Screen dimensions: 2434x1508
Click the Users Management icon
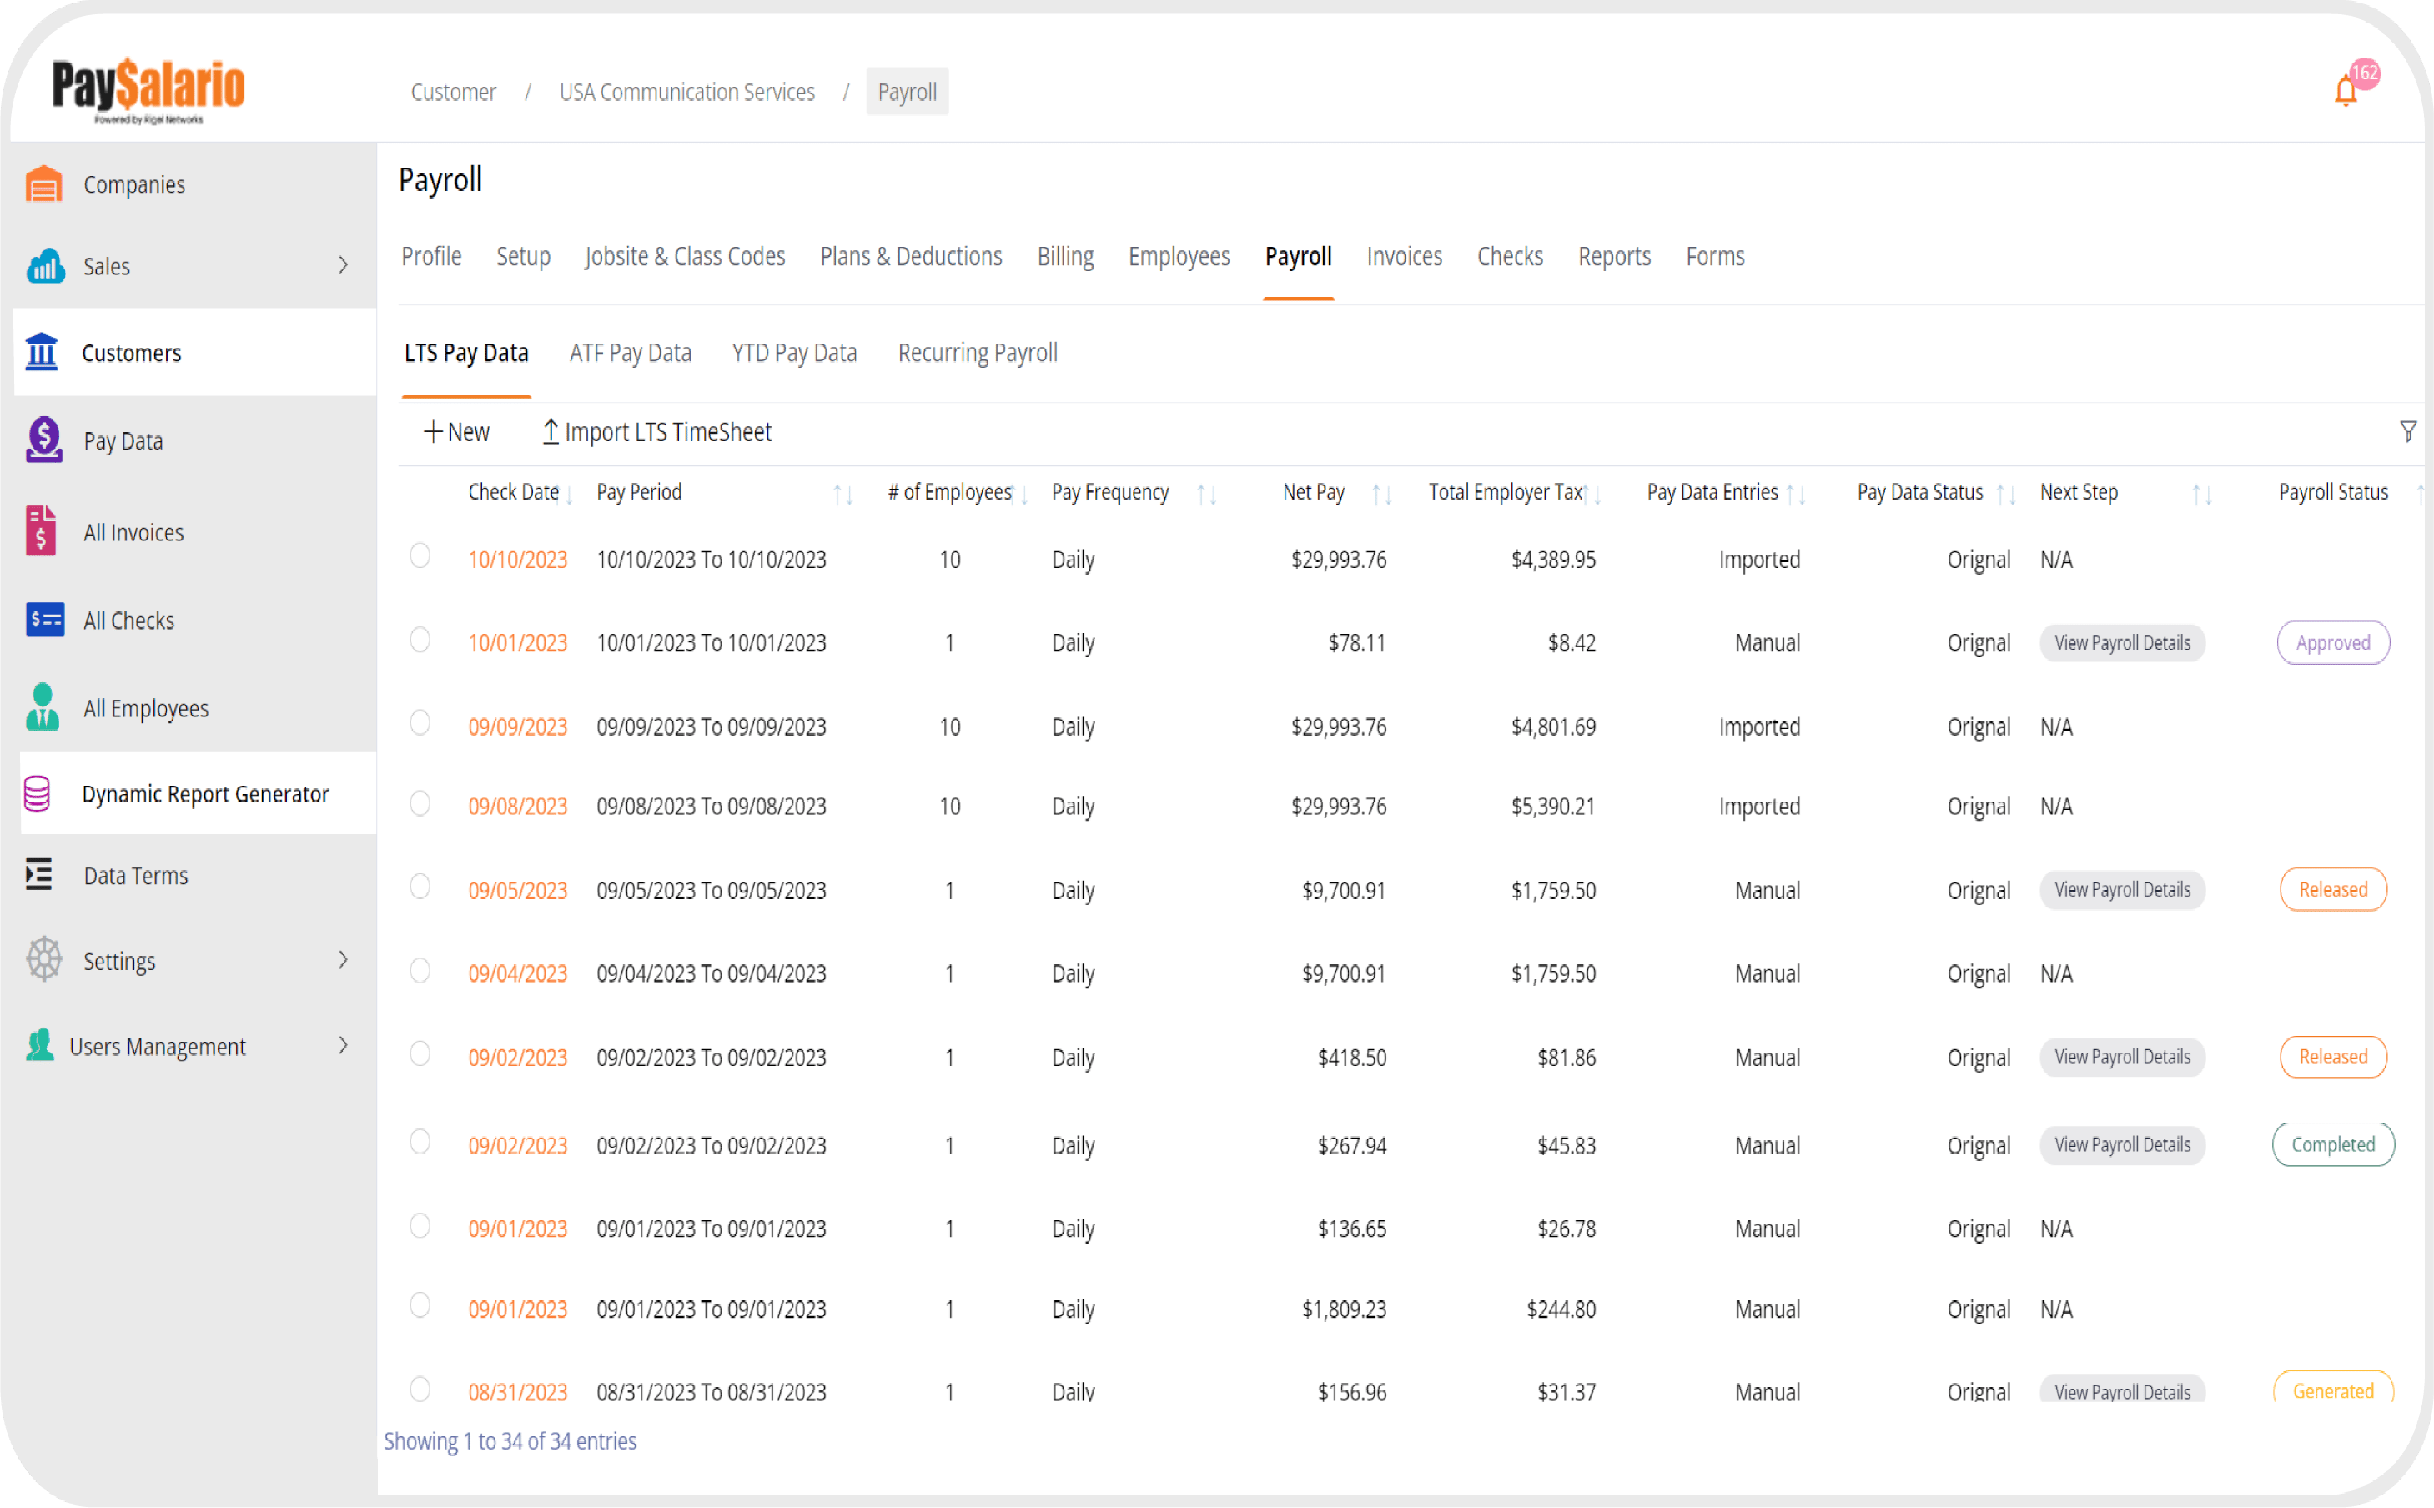tap(40, 1045)
